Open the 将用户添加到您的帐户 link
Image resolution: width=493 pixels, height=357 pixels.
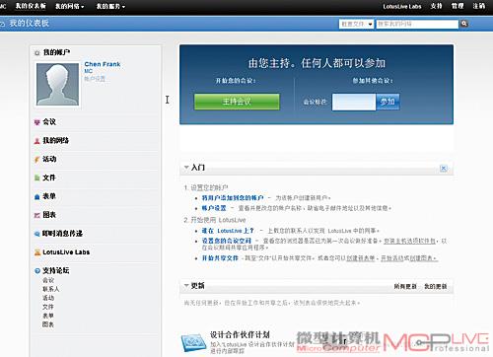coord(233,198)
